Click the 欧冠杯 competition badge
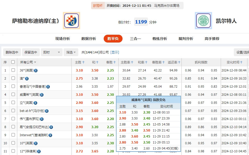Image resolution: width=249 pixels, height=155 pixels. coord(98,5)
